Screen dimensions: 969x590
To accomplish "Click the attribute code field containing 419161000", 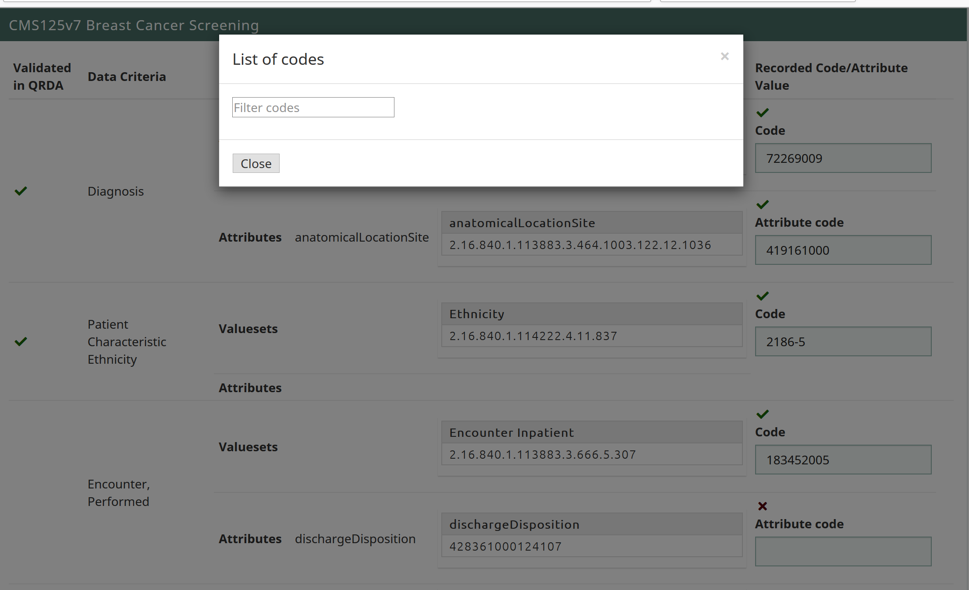I will [x=842, y=250].
